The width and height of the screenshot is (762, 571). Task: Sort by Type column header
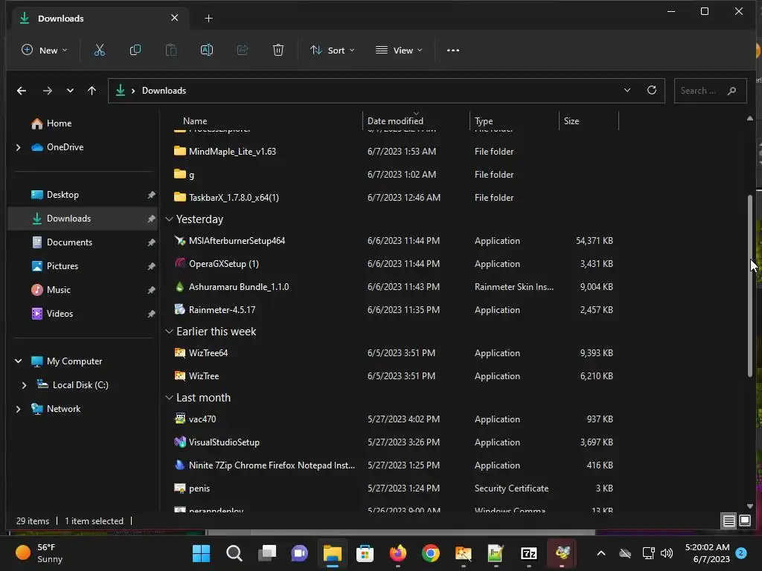pyautogui.click(x=514, y=121)
